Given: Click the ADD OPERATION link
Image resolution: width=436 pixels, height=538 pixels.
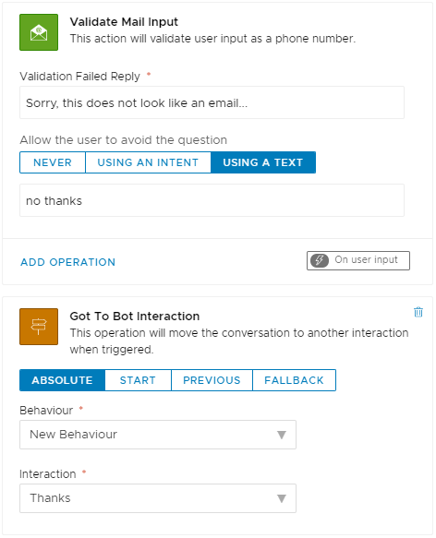Looking at the screenshot, I should point(68,262).
